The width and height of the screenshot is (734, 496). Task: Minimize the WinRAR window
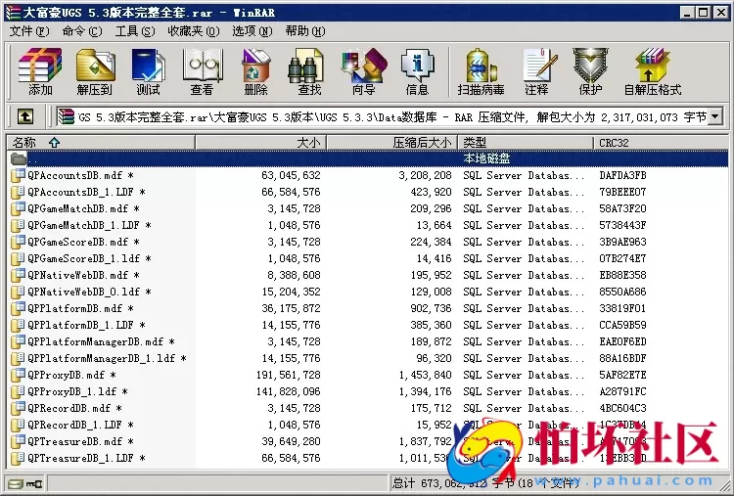click(x=687, y=12)
